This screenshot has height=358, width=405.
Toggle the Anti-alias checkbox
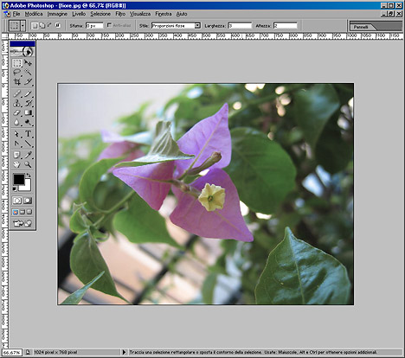[109, 25]
